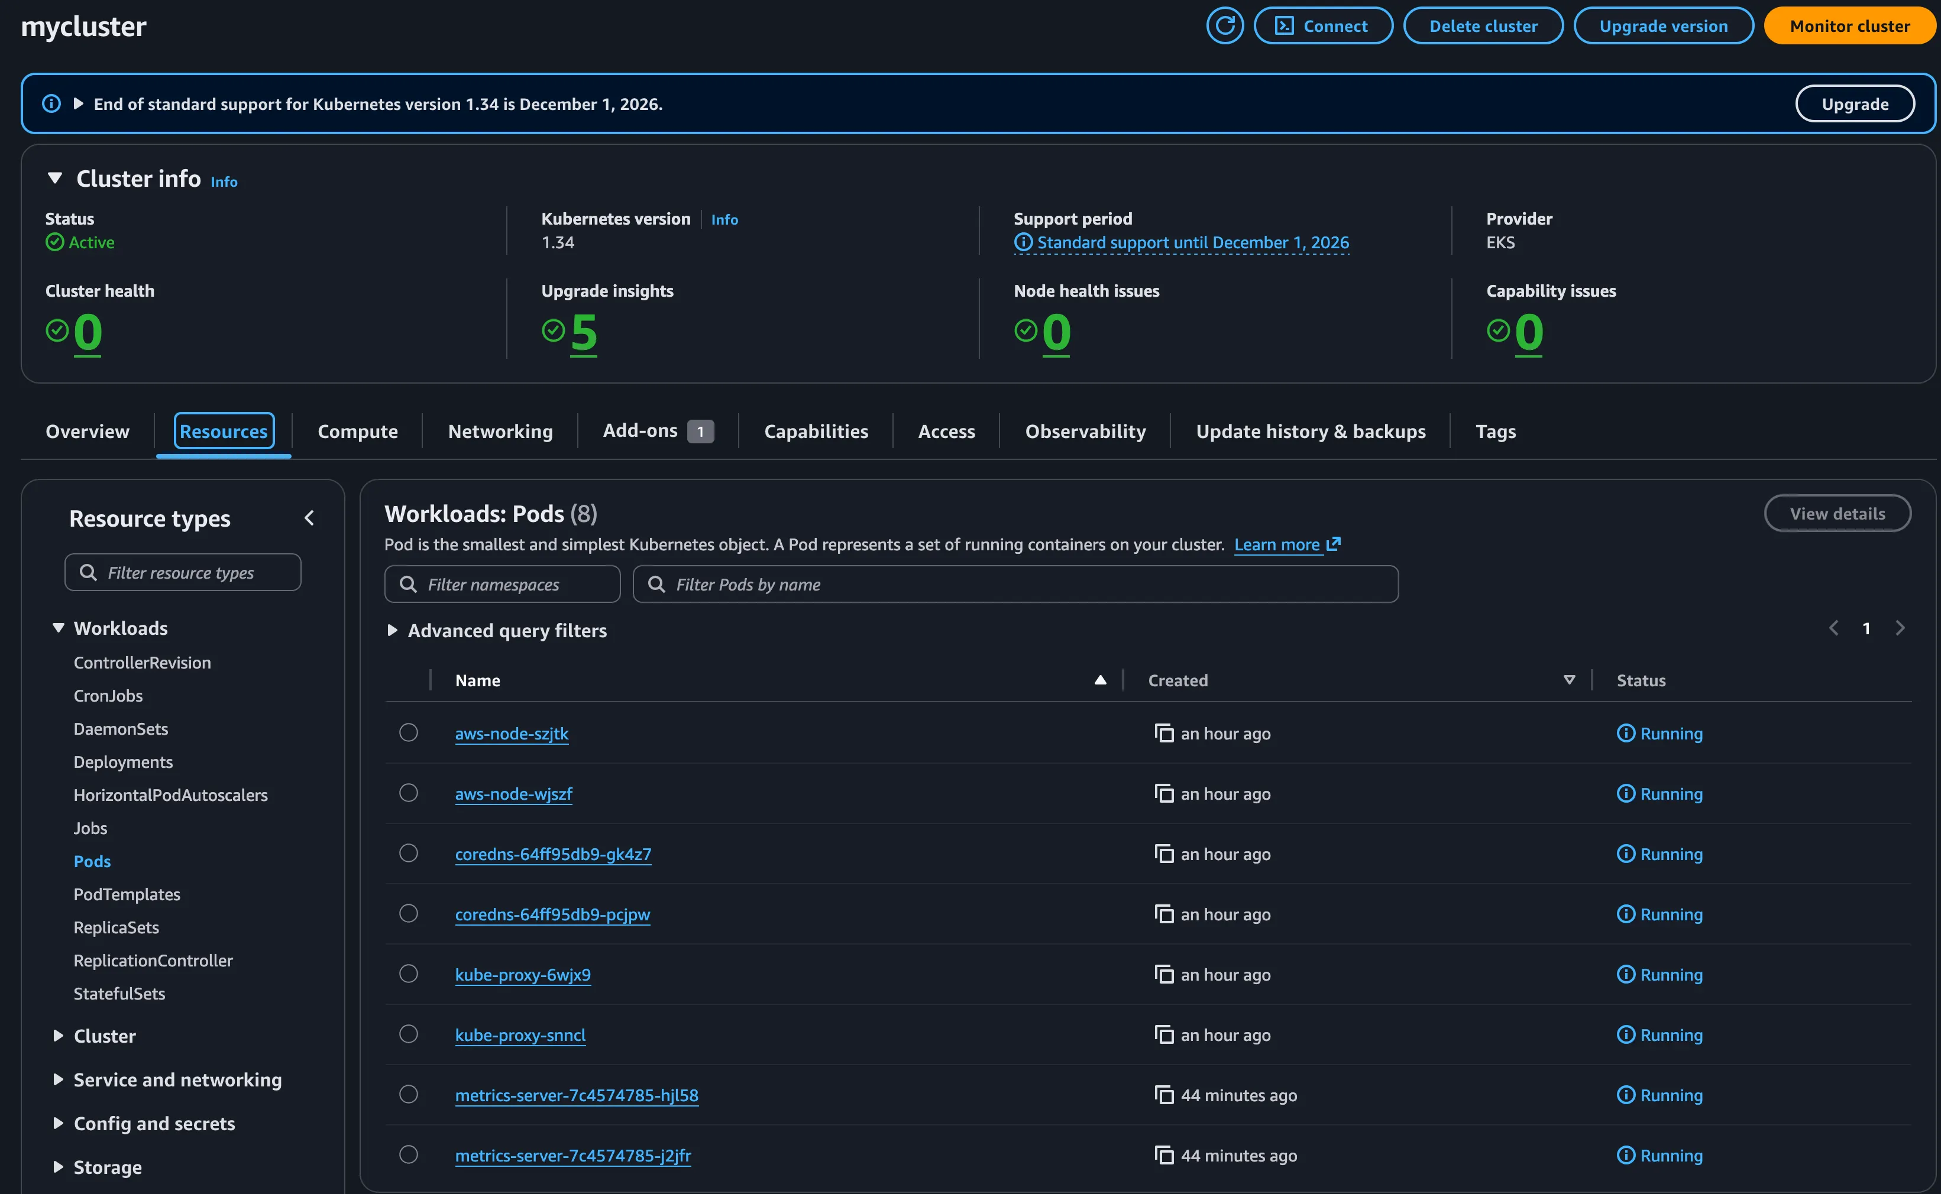Expand the Storage resource group
The width and height of the screenshot is (1941, 1194).
tap(58, 1166)
